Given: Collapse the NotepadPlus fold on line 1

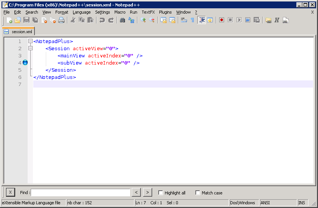Looking at the screenshot, I should coord(30,41).
